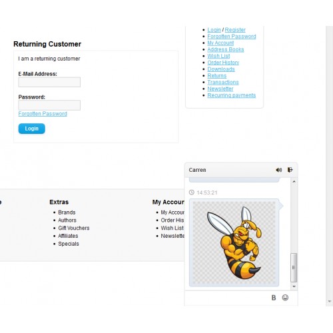This screenshot has height=333, width=333.
Task: Click the blue Login button
Action: [x=31, y=129]
